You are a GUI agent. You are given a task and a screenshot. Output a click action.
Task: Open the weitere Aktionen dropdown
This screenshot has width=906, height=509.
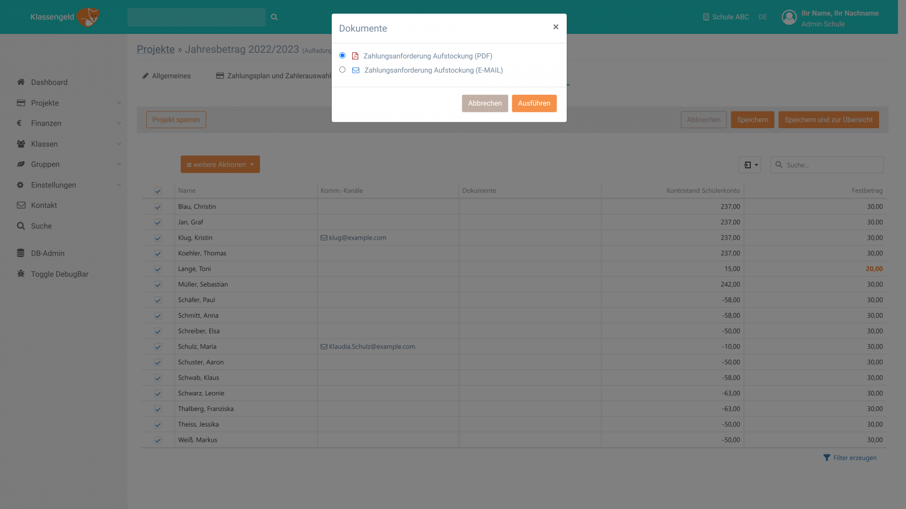(x=220, y=164)
